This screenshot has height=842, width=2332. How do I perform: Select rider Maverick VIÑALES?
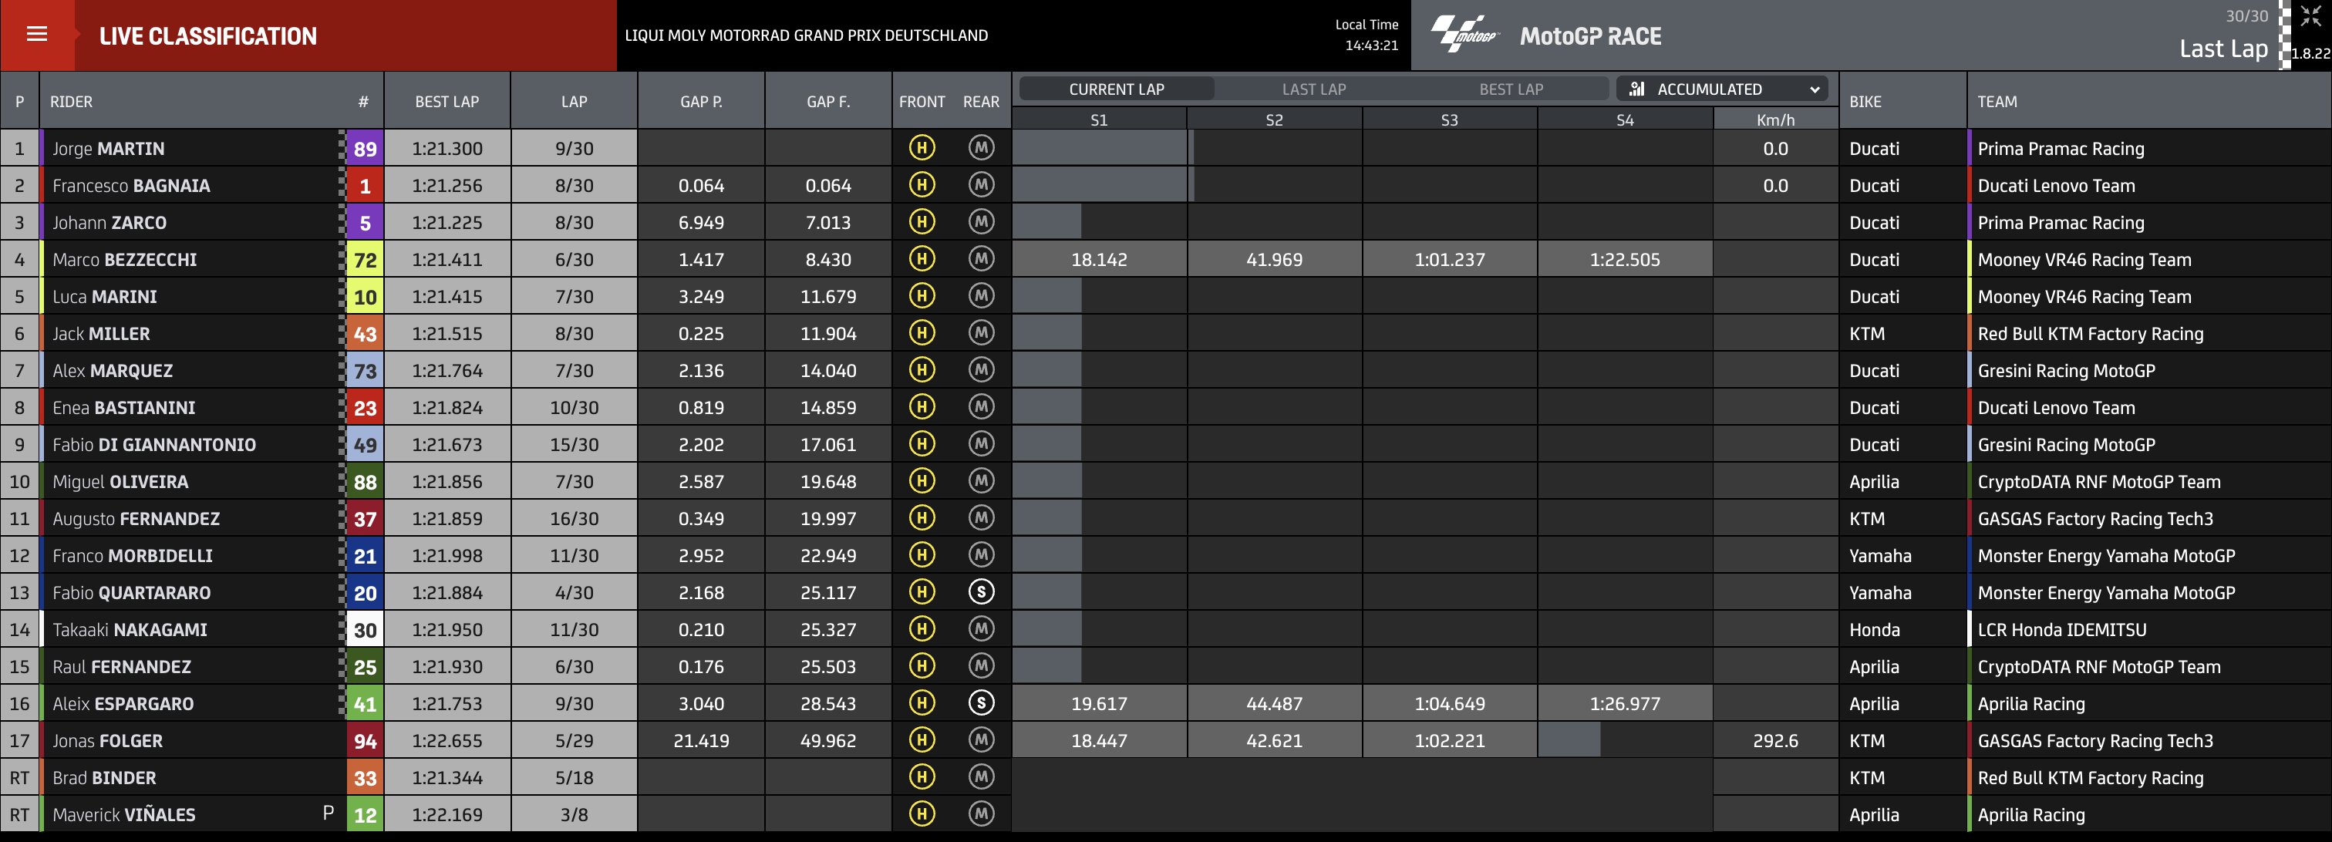point(124,815)
